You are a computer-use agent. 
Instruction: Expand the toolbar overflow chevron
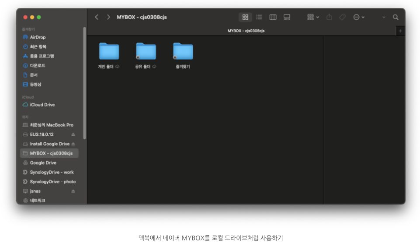pyautogui.click(x=384, y=17)
